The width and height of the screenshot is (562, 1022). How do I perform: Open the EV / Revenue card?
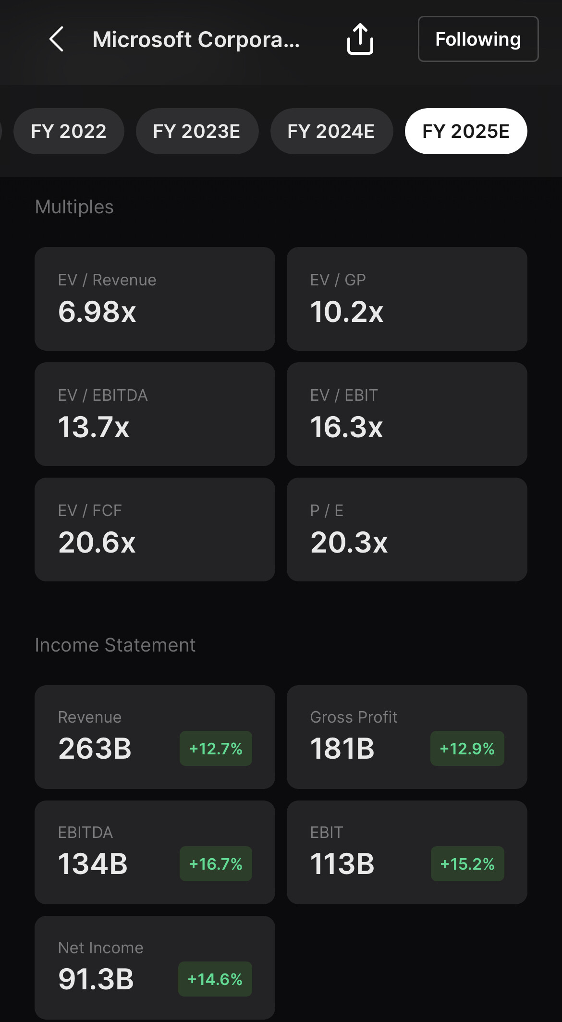click(x=155, y=298)
